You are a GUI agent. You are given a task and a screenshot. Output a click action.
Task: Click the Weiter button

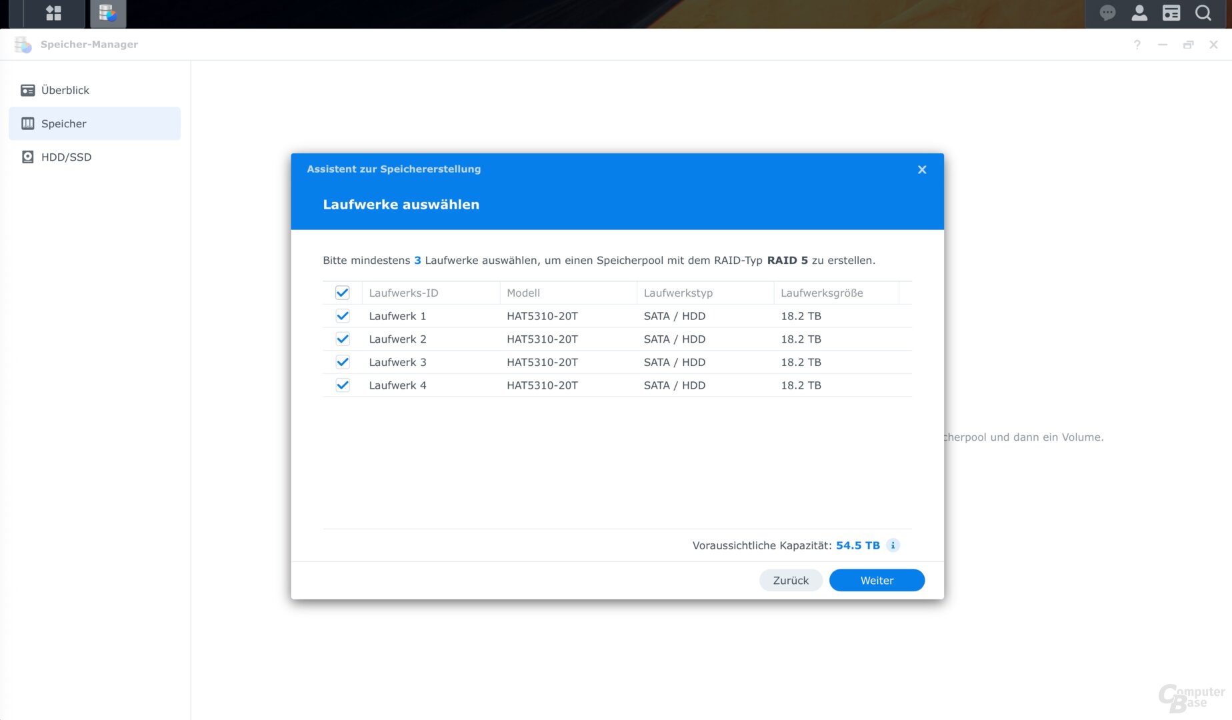[x=877, y=580]
